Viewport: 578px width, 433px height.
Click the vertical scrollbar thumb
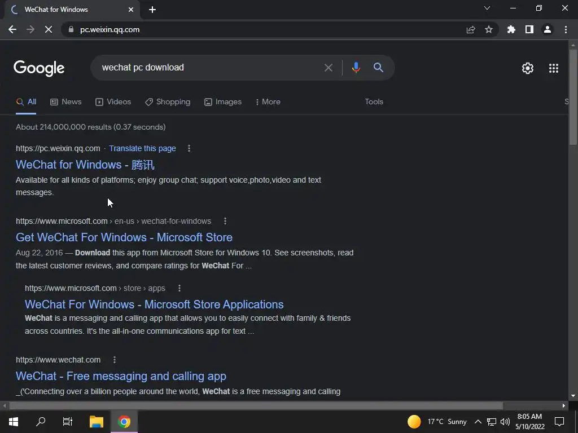(573, 96)
